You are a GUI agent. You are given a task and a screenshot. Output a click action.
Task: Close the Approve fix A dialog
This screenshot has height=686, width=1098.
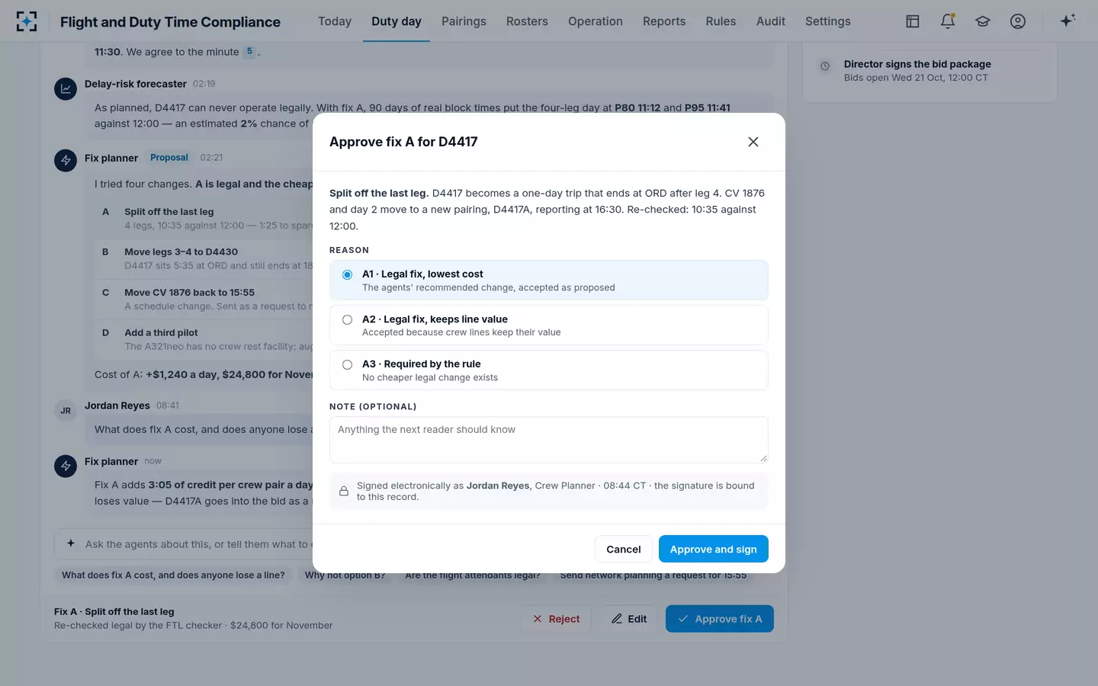pyautogui.click(x=753, y=142)
